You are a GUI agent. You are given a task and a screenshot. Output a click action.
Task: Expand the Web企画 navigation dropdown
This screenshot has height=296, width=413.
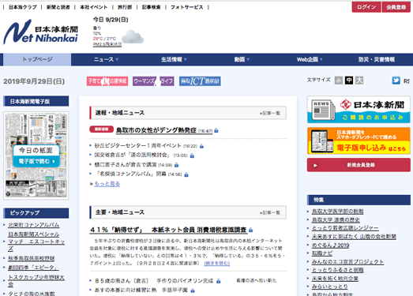(310, 59)
